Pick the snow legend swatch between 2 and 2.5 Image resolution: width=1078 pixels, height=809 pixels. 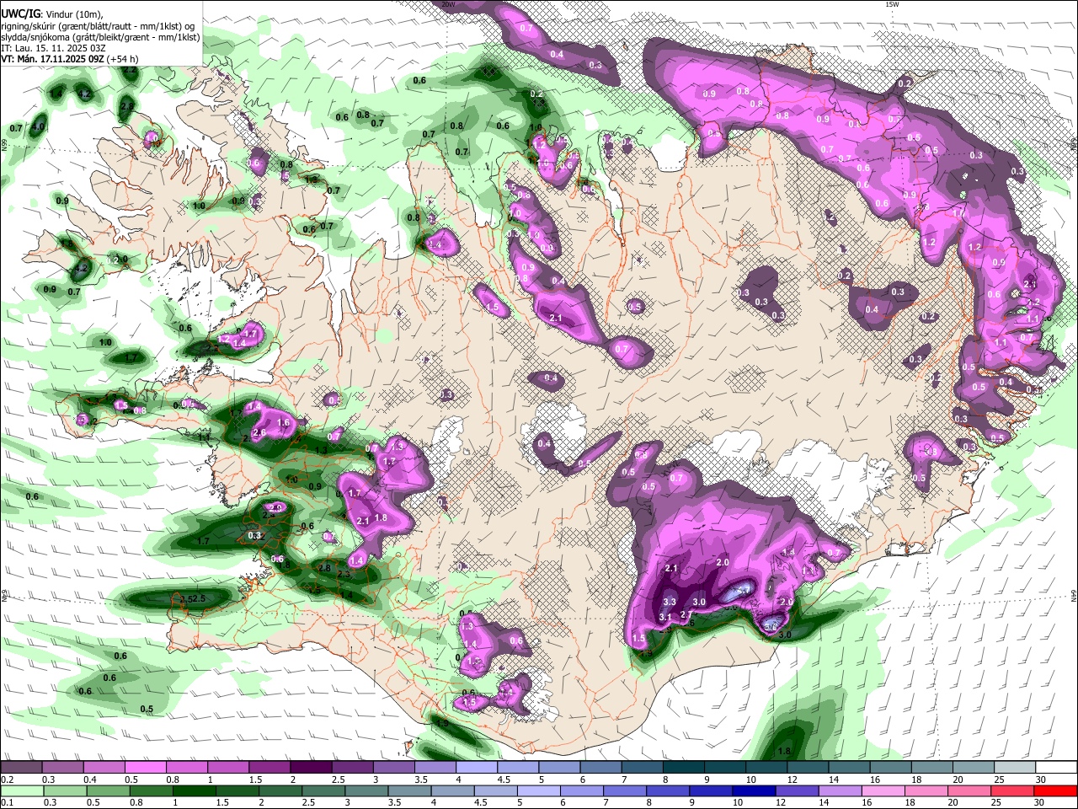(x=311, y=768)
